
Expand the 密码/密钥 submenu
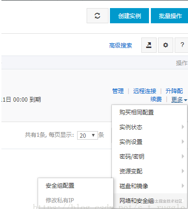(x=149, y=156)
